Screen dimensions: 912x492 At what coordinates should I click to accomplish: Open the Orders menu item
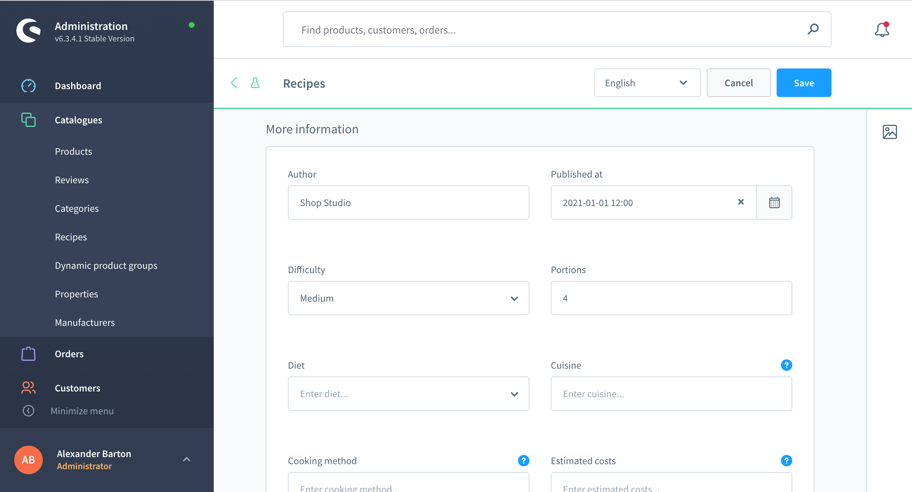tap(69, 354)
